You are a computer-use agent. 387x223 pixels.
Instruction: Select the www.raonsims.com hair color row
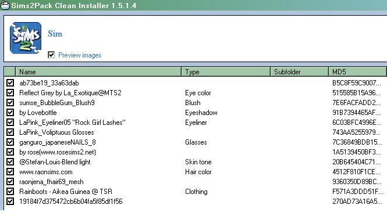click(x=196, y=172)
